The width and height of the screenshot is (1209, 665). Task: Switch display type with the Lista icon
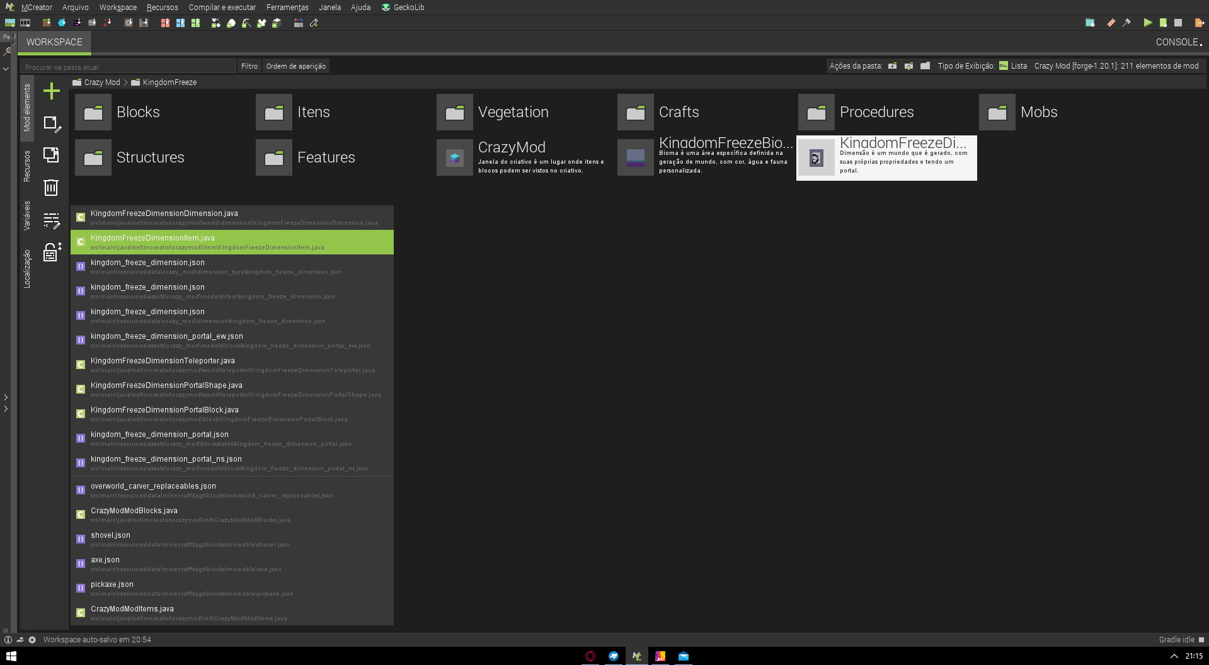tap(1004, 65)
